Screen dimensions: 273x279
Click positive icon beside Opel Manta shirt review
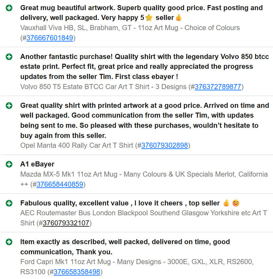click(x=9, y=106)
